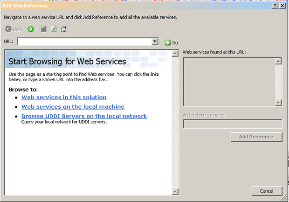Click the 'Browse to:' label

click(23, 90)
